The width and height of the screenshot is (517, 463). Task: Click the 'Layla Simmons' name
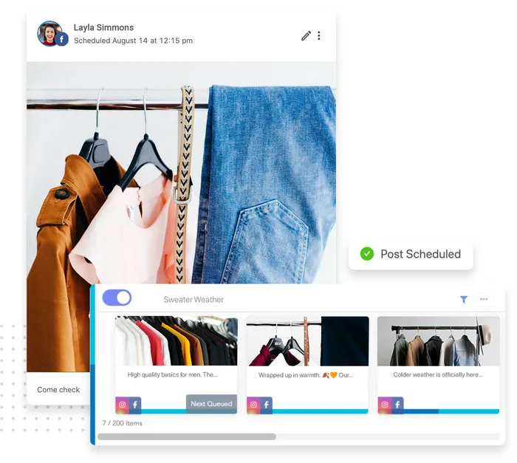[103, 27]
